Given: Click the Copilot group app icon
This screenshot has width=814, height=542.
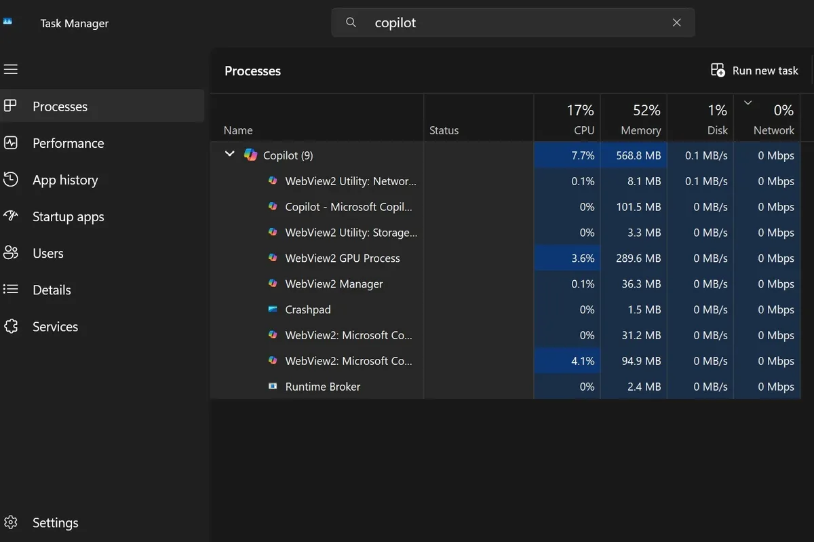Looking at the screenshot, I should point(251,155).
